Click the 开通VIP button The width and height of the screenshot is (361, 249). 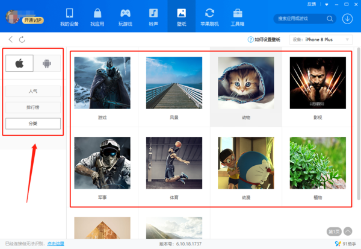(x=33, y=20)
